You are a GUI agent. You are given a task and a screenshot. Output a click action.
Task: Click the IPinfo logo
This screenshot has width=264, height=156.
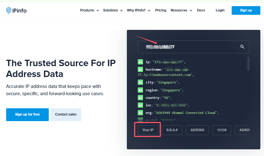(16, 11)
